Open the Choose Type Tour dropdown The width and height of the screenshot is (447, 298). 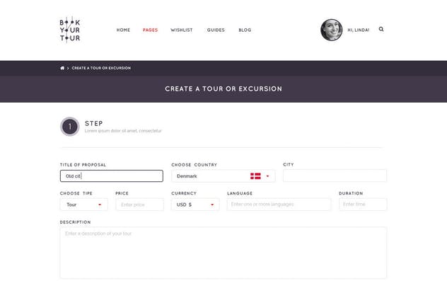click(83, 205)
